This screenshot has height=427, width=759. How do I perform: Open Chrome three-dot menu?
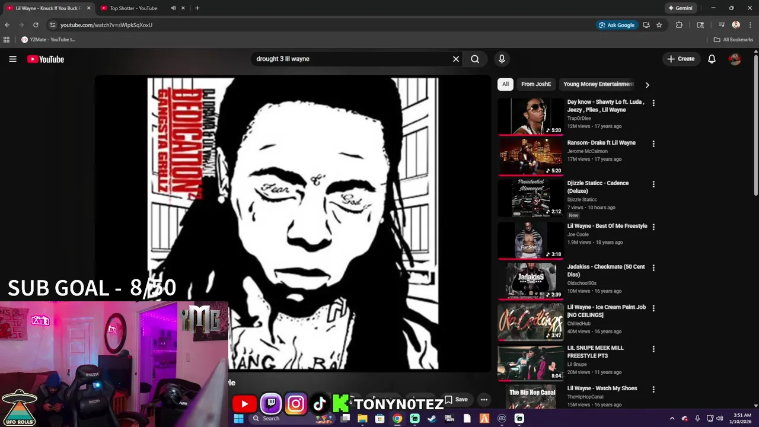pyautogui.click(x=750, y=25)
